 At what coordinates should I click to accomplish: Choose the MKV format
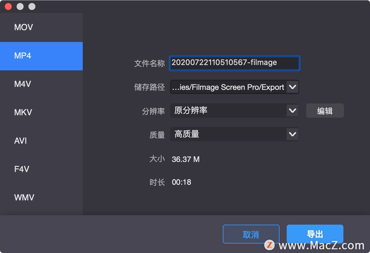tap(41, 113)
